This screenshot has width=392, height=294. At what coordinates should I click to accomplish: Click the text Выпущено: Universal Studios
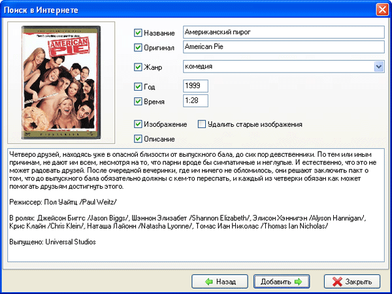coord(52,242)
